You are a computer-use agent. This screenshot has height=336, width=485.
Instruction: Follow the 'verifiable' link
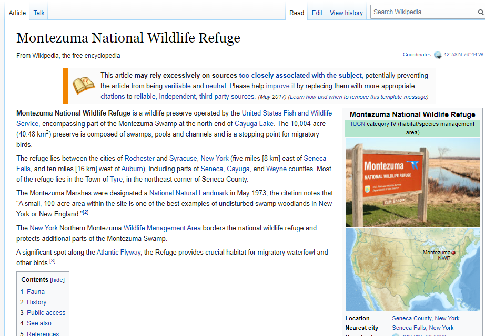178,86
